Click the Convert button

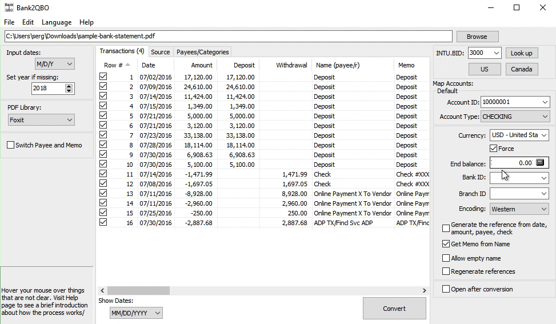tap(394, 309)
